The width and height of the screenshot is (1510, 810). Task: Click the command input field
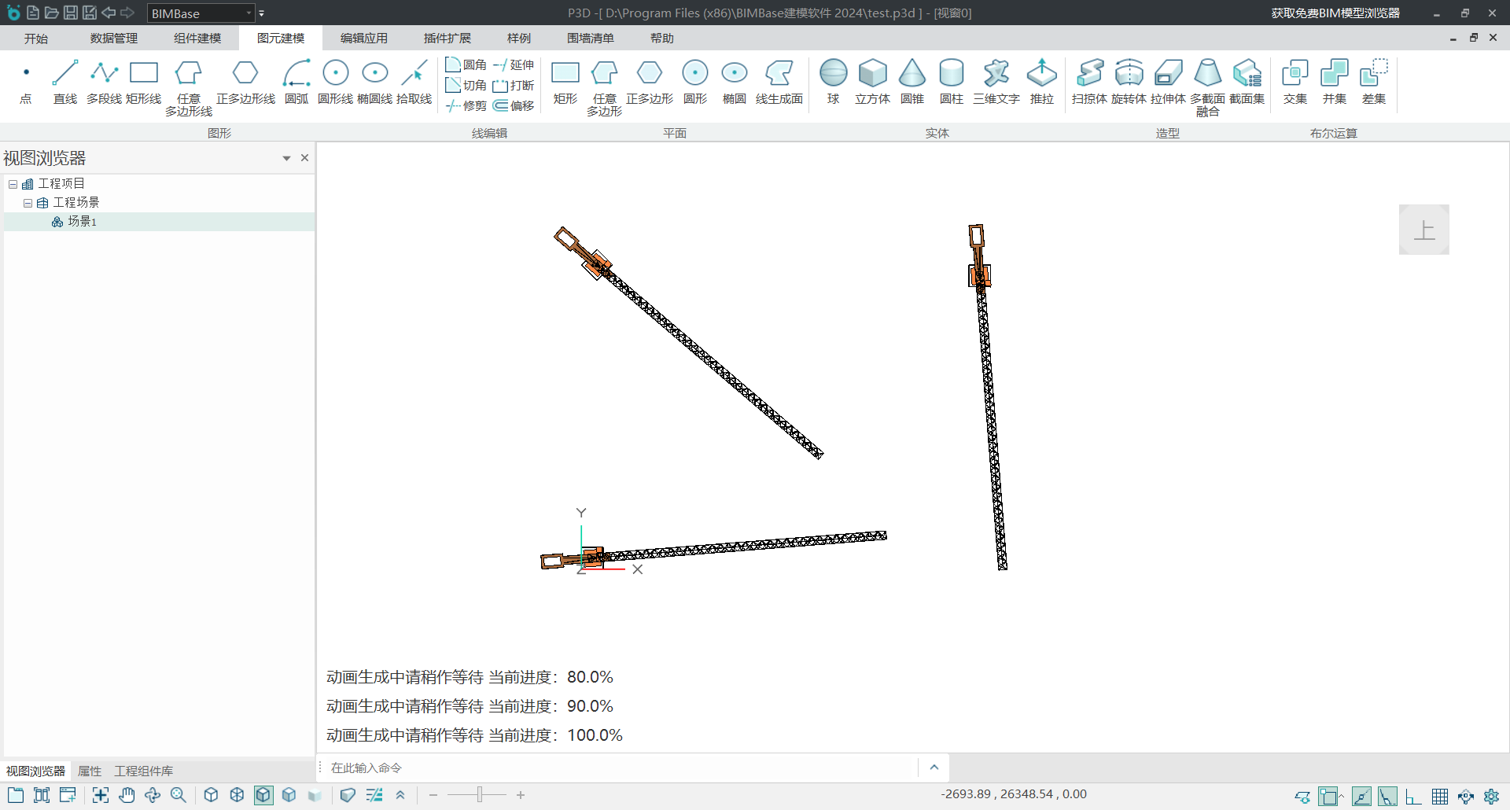(x=621, y=768)
